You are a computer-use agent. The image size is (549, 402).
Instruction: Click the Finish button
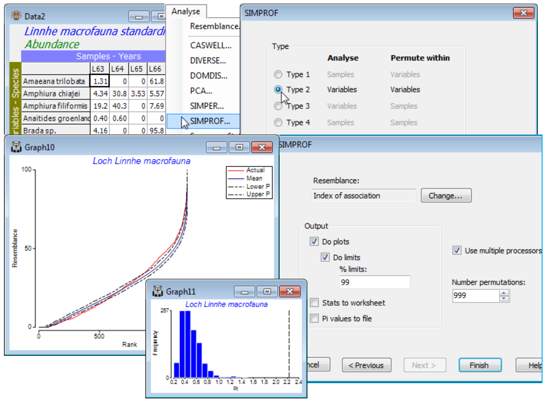tap(480, 365)
